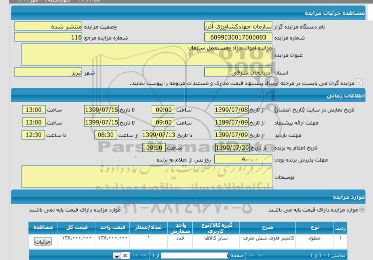
Task: Select radio 'موارد مزایده دارای قیمت پایه نمی باشند'
Action: pyautogui.click(x=125, y=210)
